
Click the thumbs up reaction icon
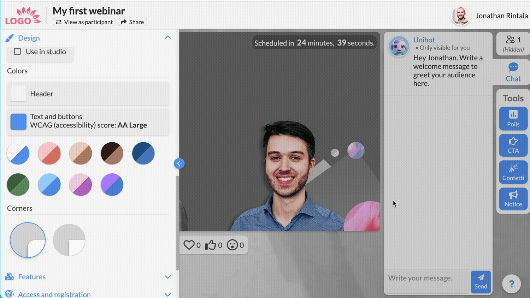click(211, 245)
